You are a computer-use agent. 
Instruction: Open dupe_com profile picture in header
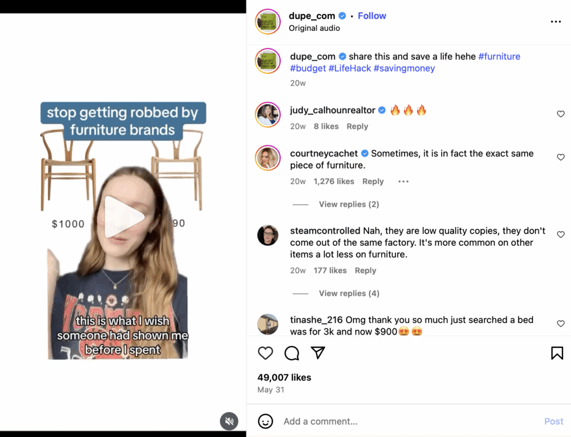pos(268,22)
